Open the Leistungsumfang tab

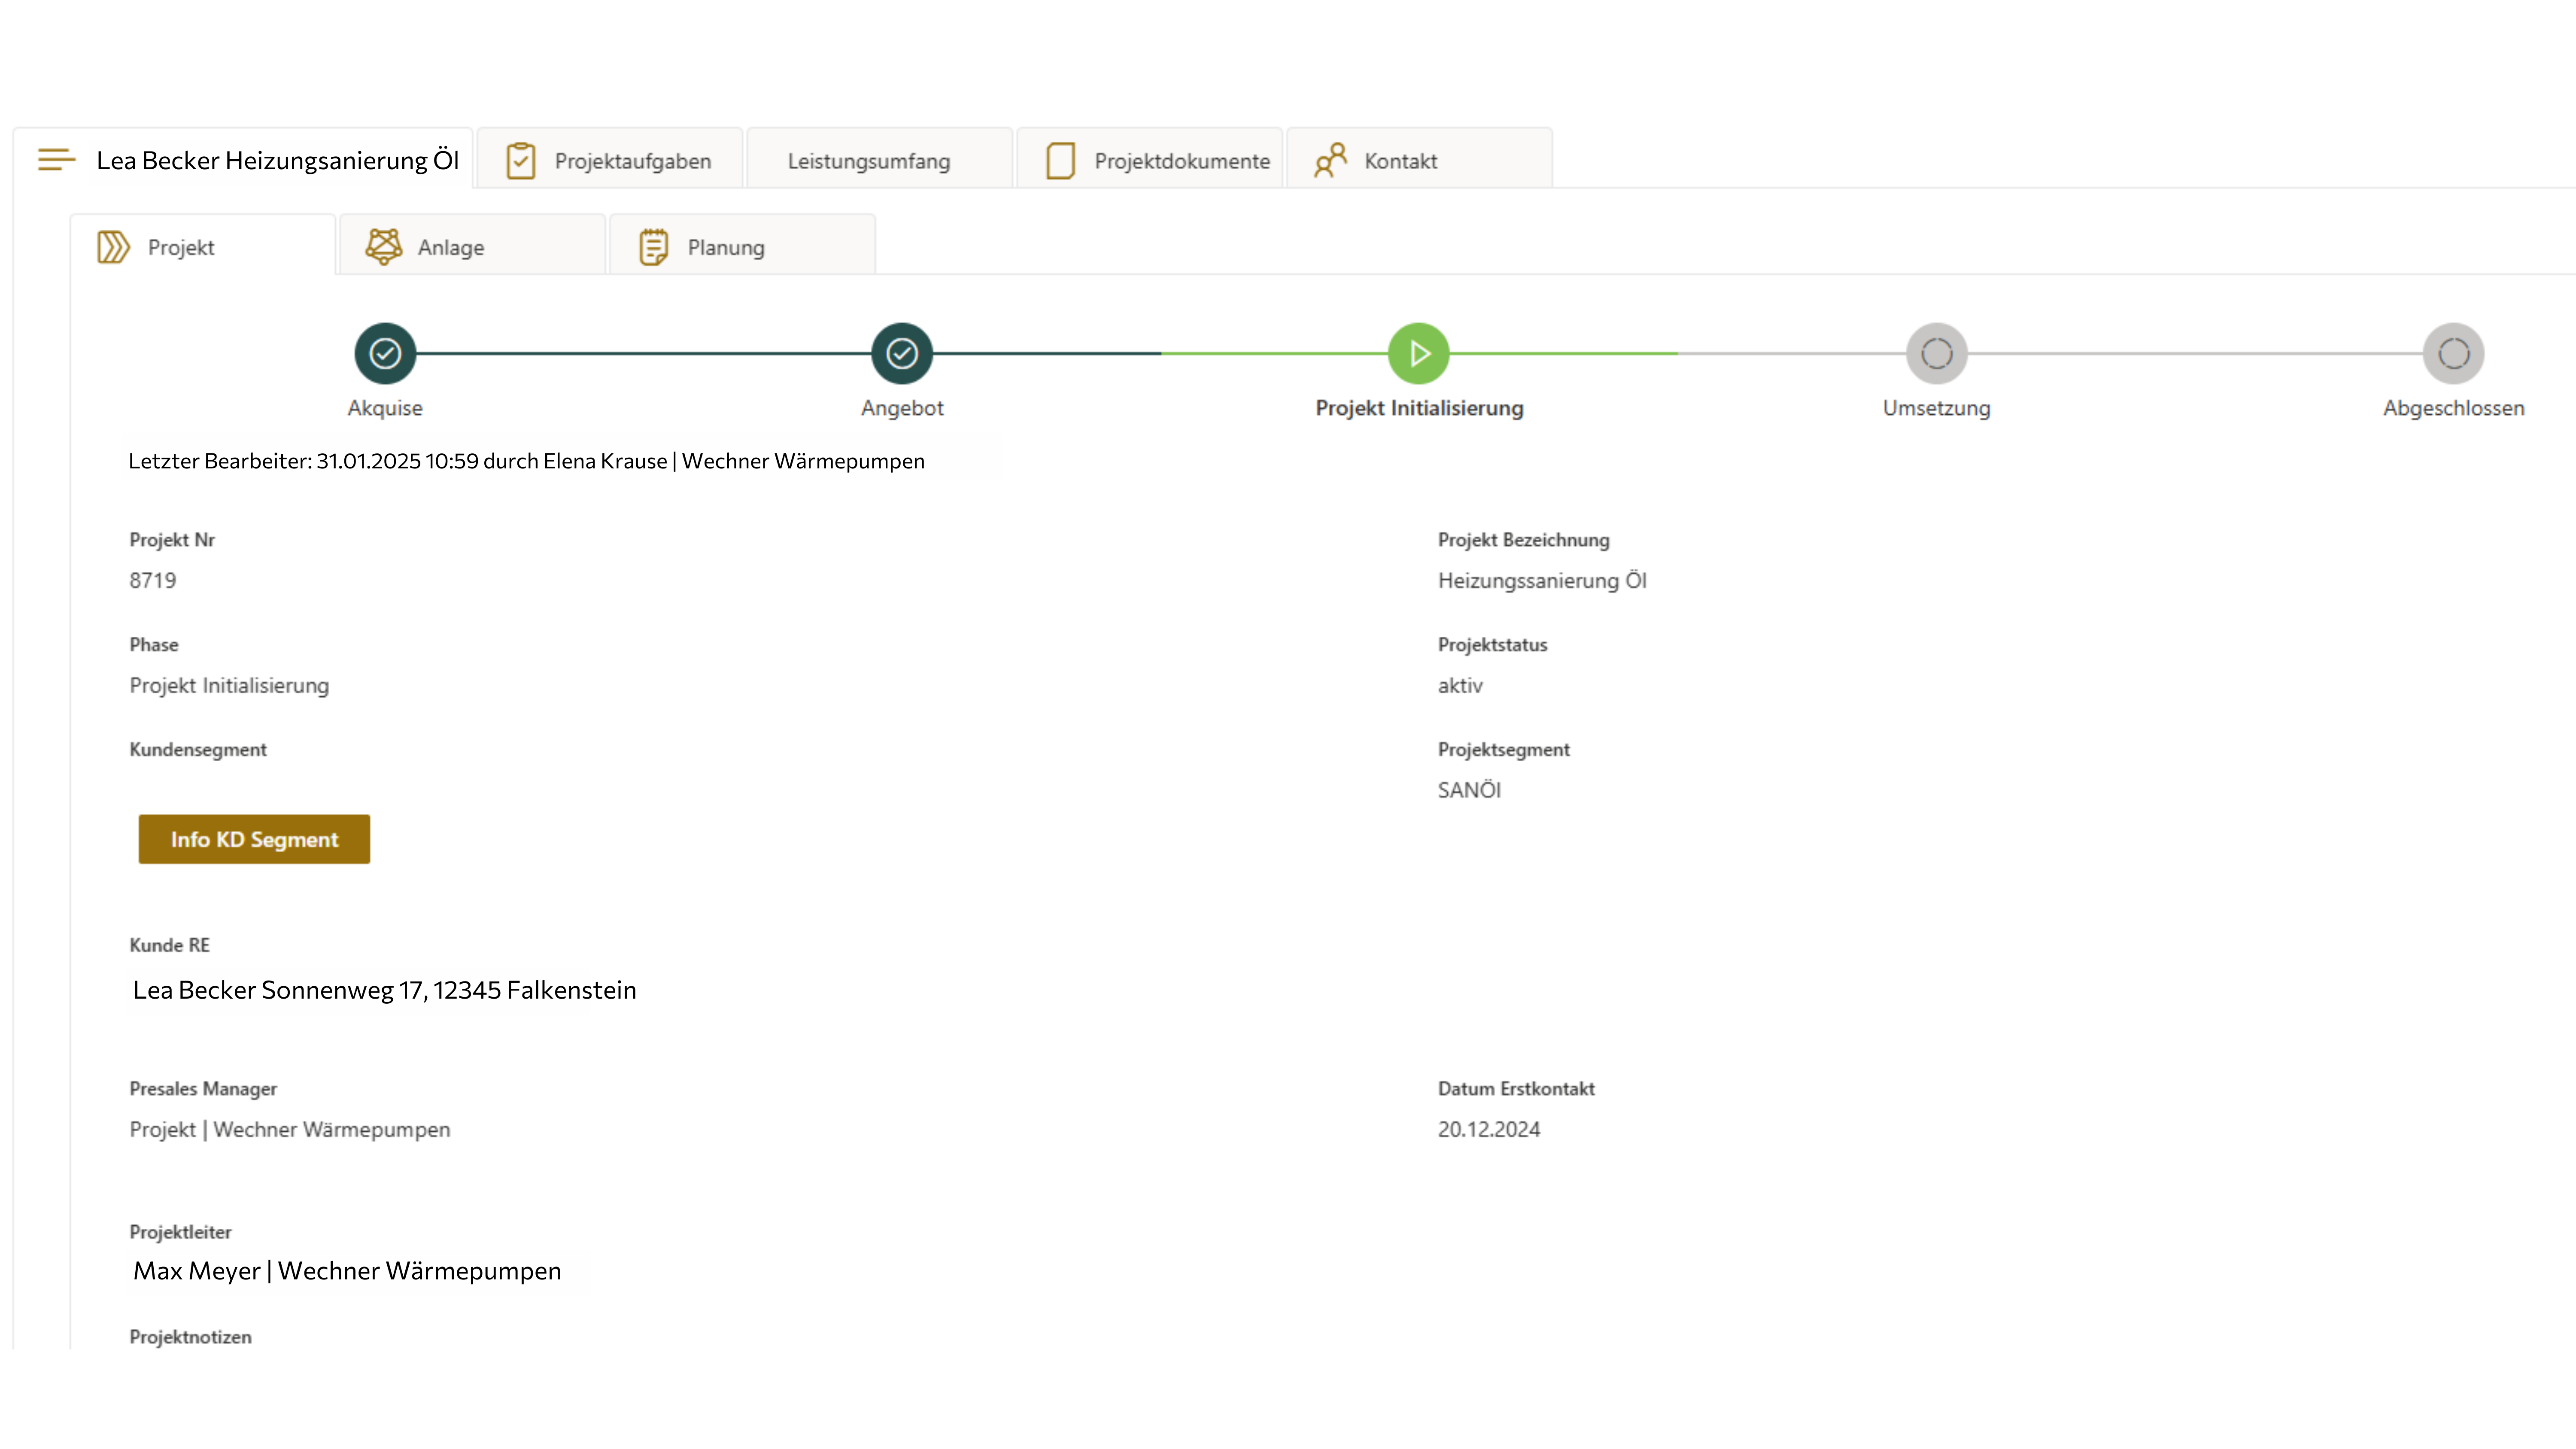[868, 161]
